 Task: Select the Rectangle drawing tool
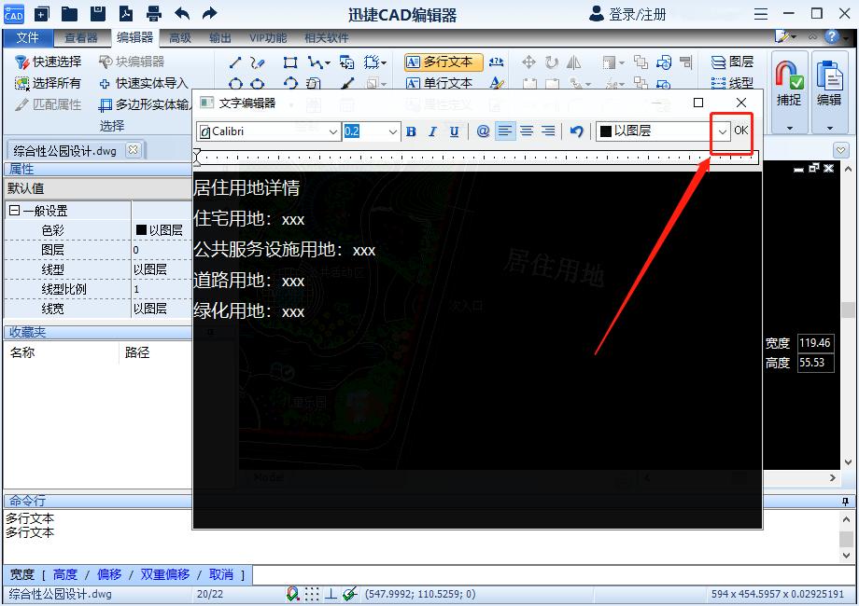click(x=290, y=62)
